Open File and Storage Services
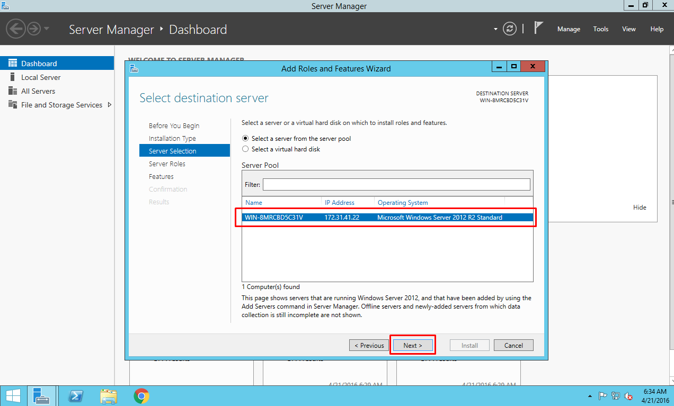674x406 pixels. [61, 105]
